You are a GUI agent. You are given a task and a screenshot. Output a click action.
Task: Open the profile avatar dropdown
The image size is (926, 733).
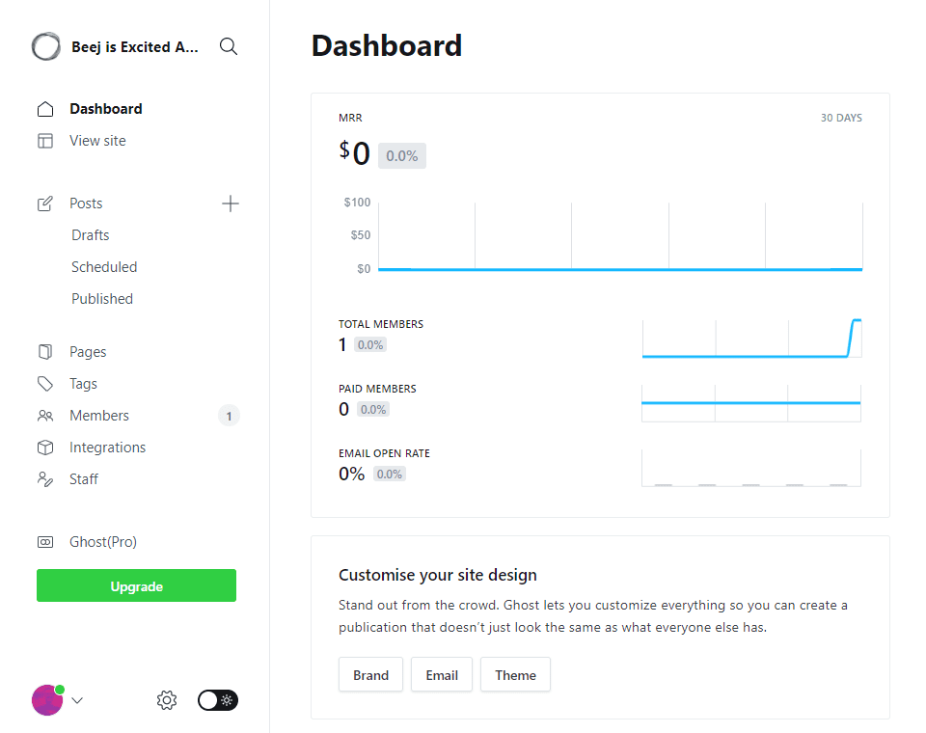click(x=48, y=700)
